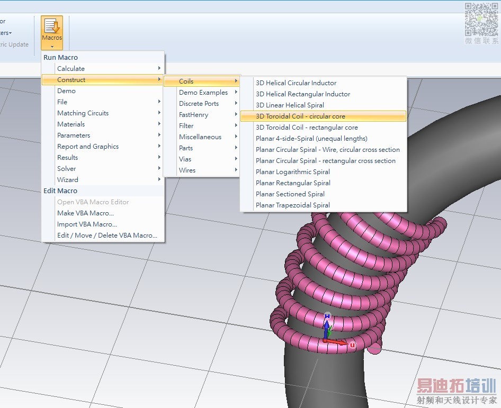Open Demo Examples submenu
501x408 pixels.
pos(201,92)
